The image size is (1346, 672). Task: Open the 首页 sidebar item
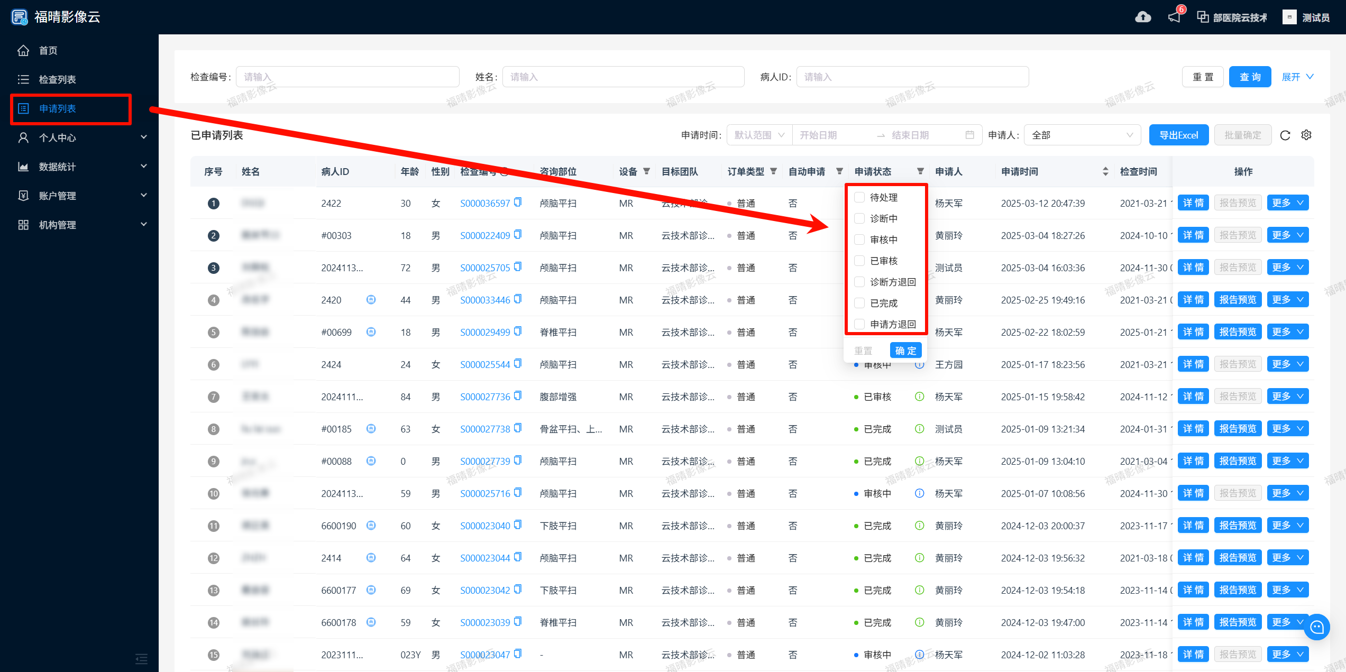click(x=48, y=50)
